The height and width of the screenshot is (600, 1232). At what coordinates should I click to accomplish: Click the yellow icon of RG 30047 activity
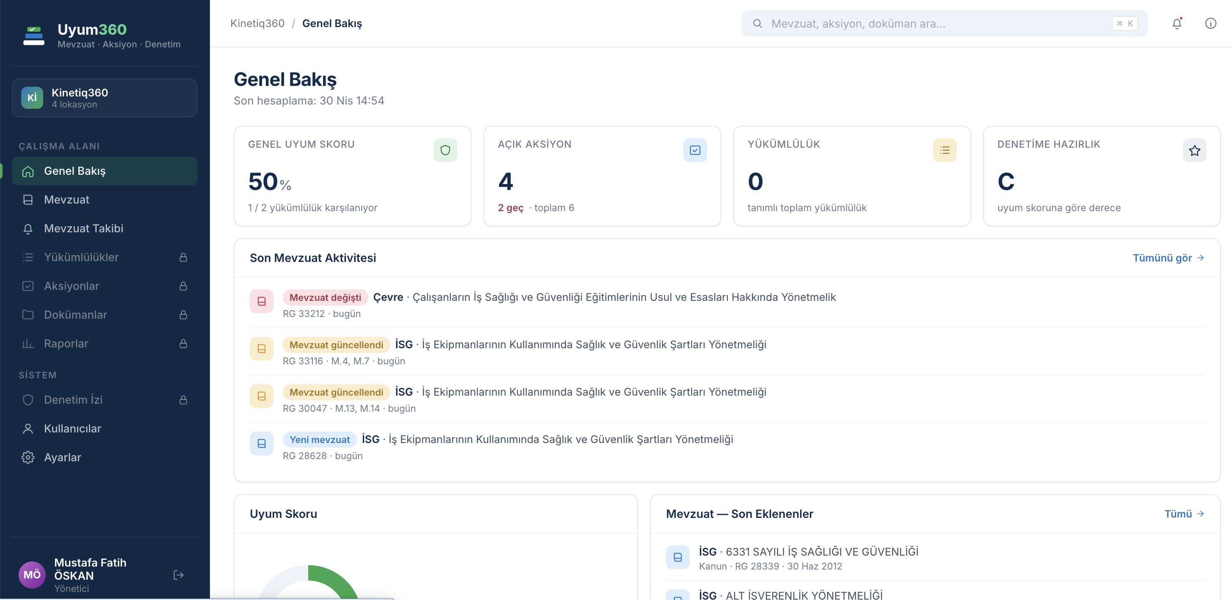pyautogui.click(x=262, y=396)
